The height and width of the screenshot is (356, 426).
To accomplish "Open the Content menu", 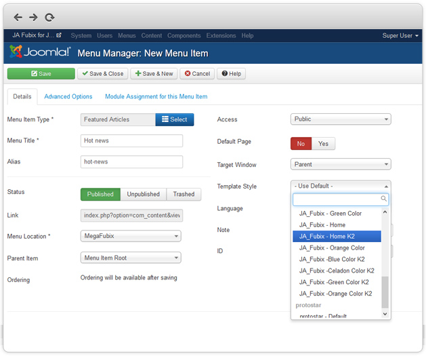I will coord(151,36).
